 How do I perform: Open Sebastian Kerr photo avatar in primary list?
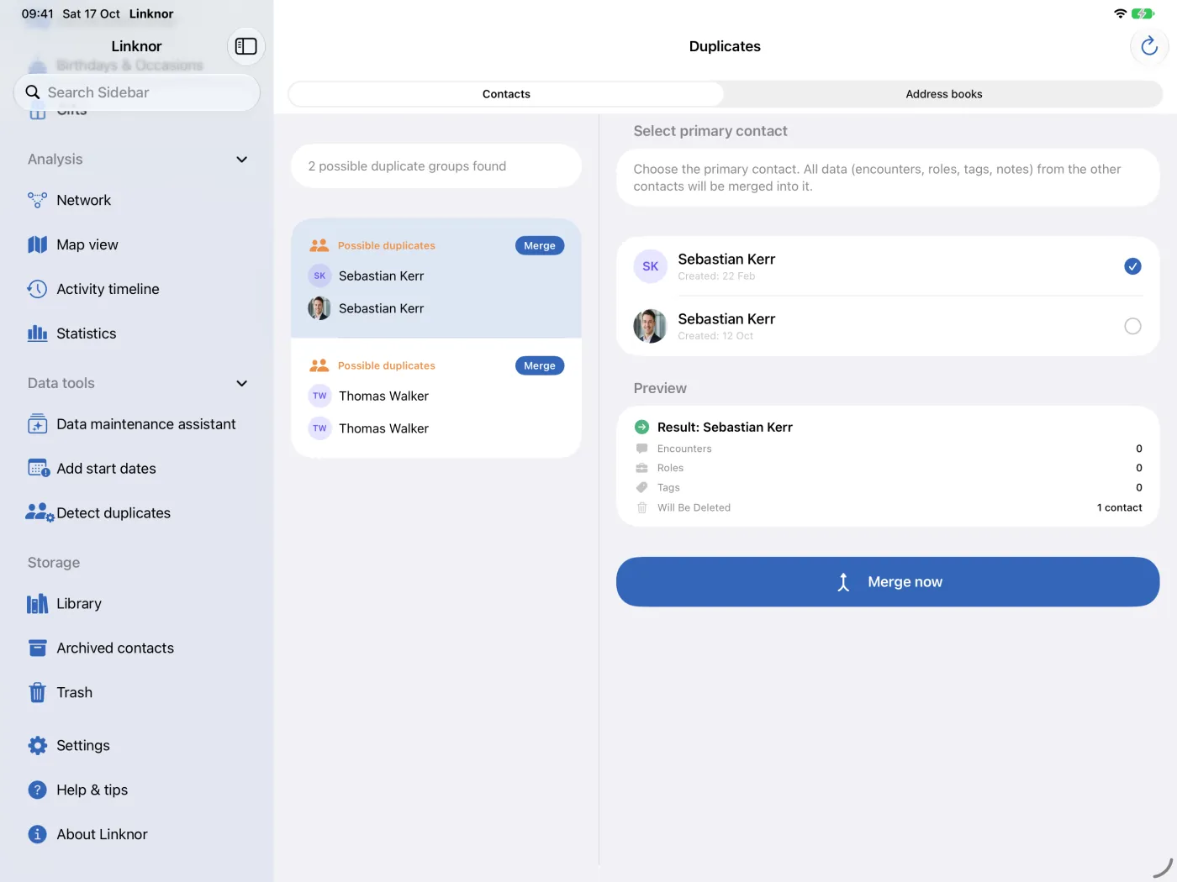click(x=650, y=326)
